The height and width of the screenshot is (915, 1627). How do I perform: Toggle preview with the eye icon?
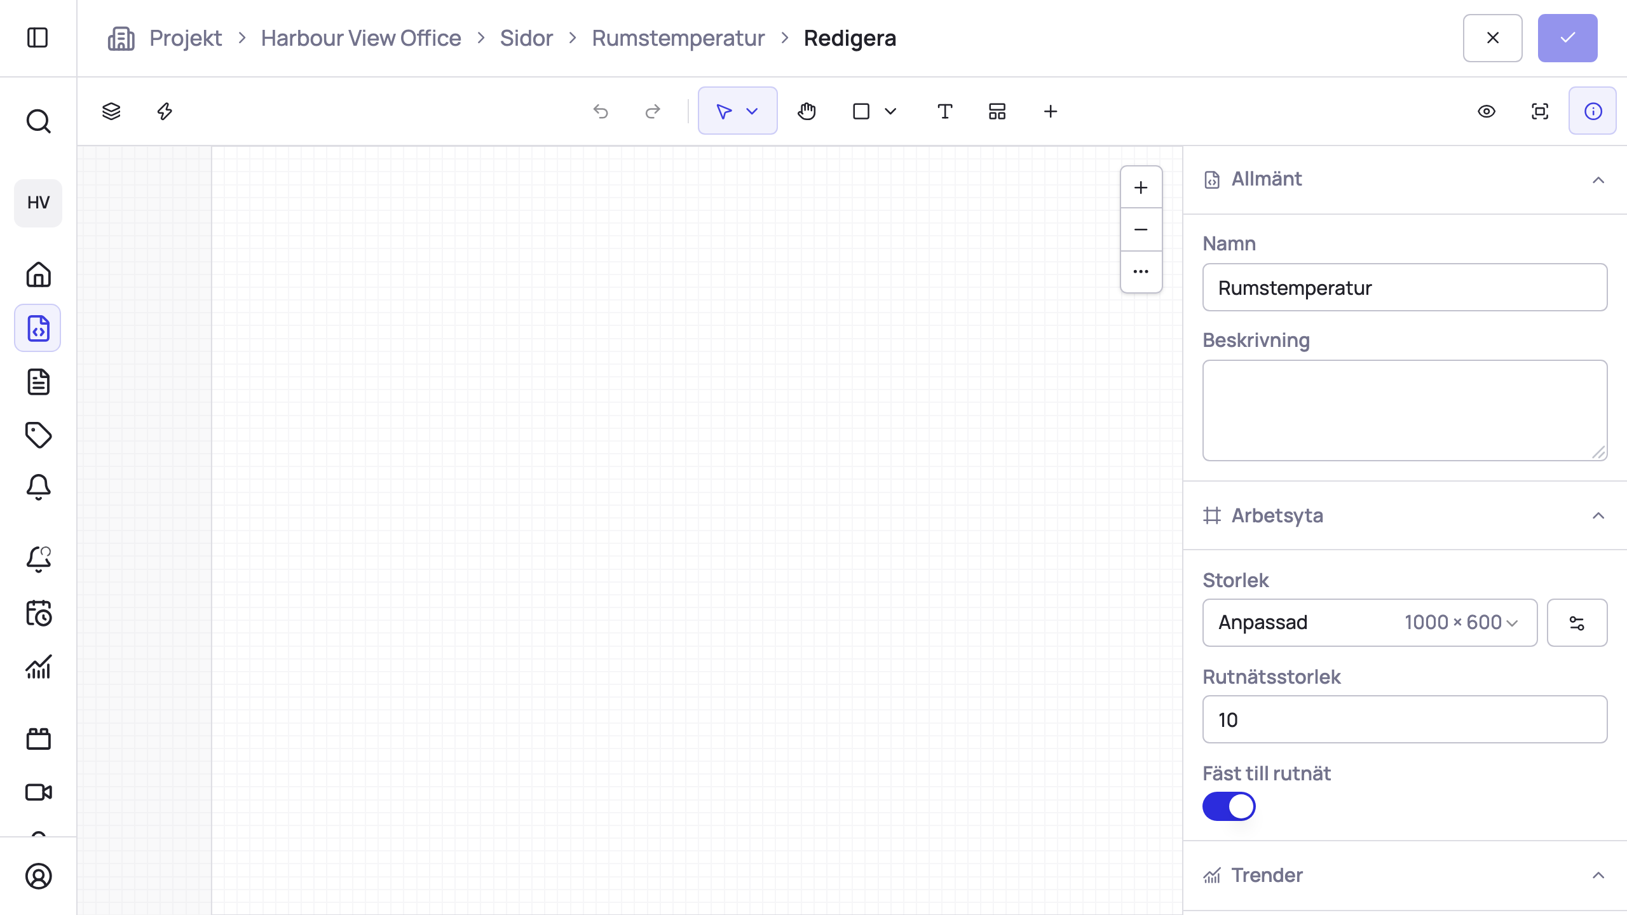tap(1487, 111)
